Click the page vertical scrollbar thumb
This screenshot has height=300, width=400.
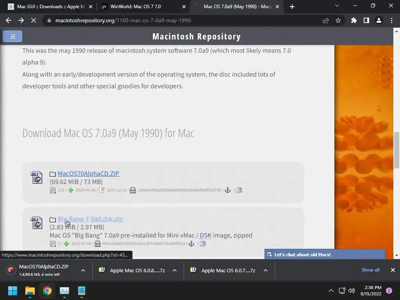pos(396,150)
